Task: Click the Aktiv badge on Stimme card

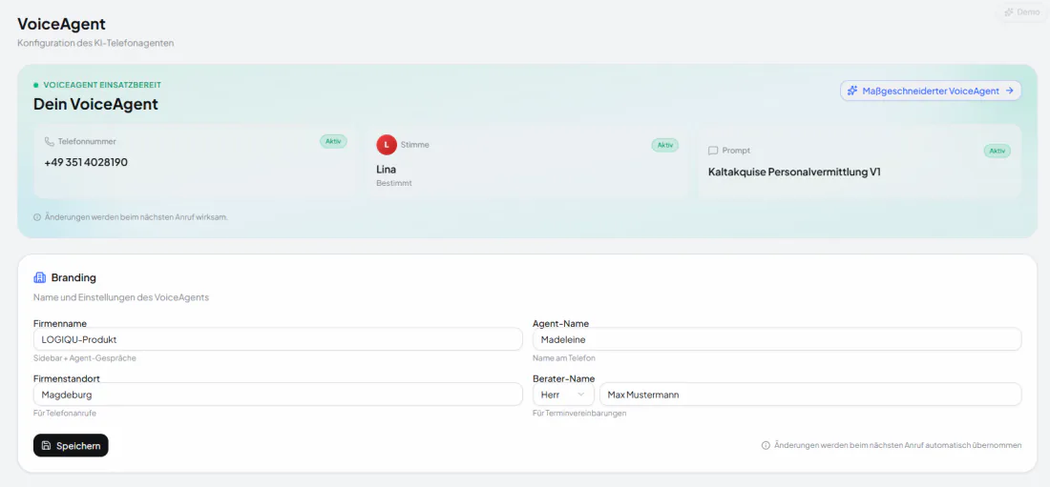Action: [665, 145]
